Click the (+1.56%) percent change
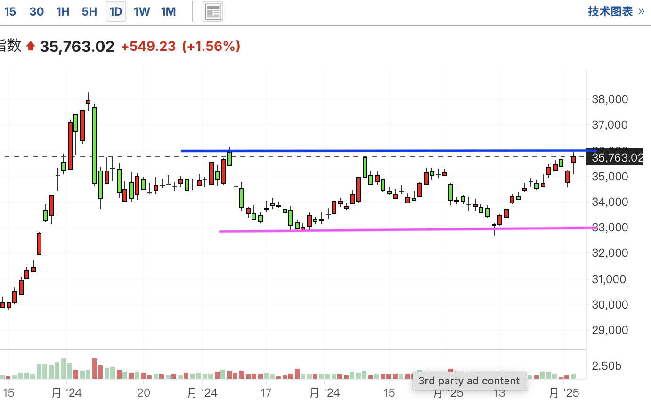The width and height of the screenshot is (651, 407). [212, 46]
